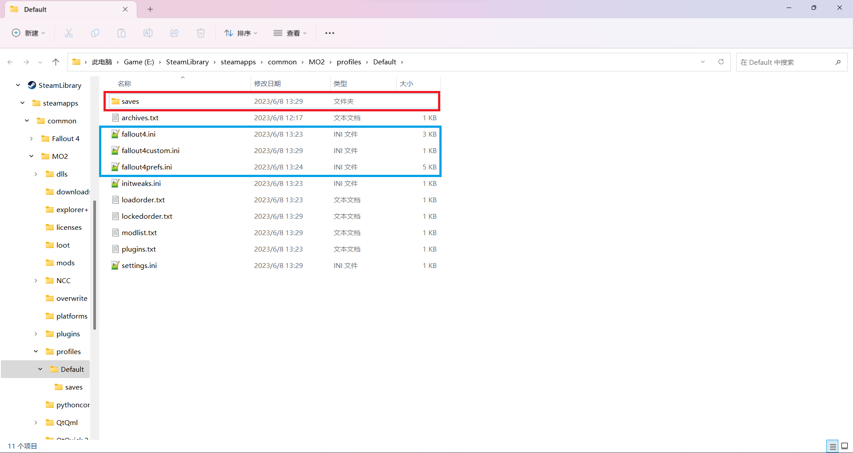Expand the dlls tree node
The width and height of the screenshot is (853, 453).
(x=36, y=174)
